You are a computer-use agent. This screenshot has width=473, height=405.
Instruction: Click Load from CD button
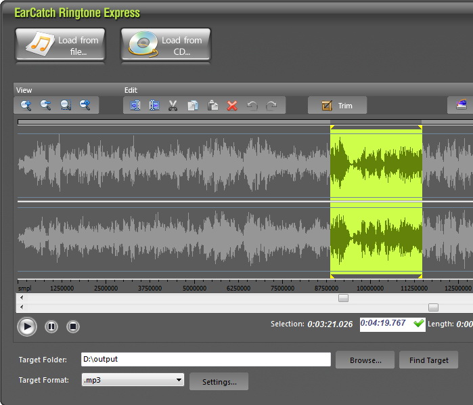click(x=166, y=45)
